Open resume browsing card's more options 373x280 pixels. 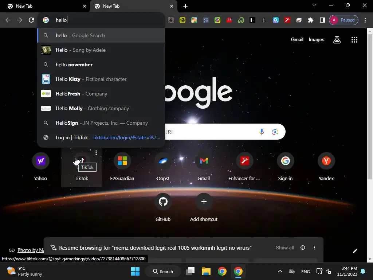314,248
